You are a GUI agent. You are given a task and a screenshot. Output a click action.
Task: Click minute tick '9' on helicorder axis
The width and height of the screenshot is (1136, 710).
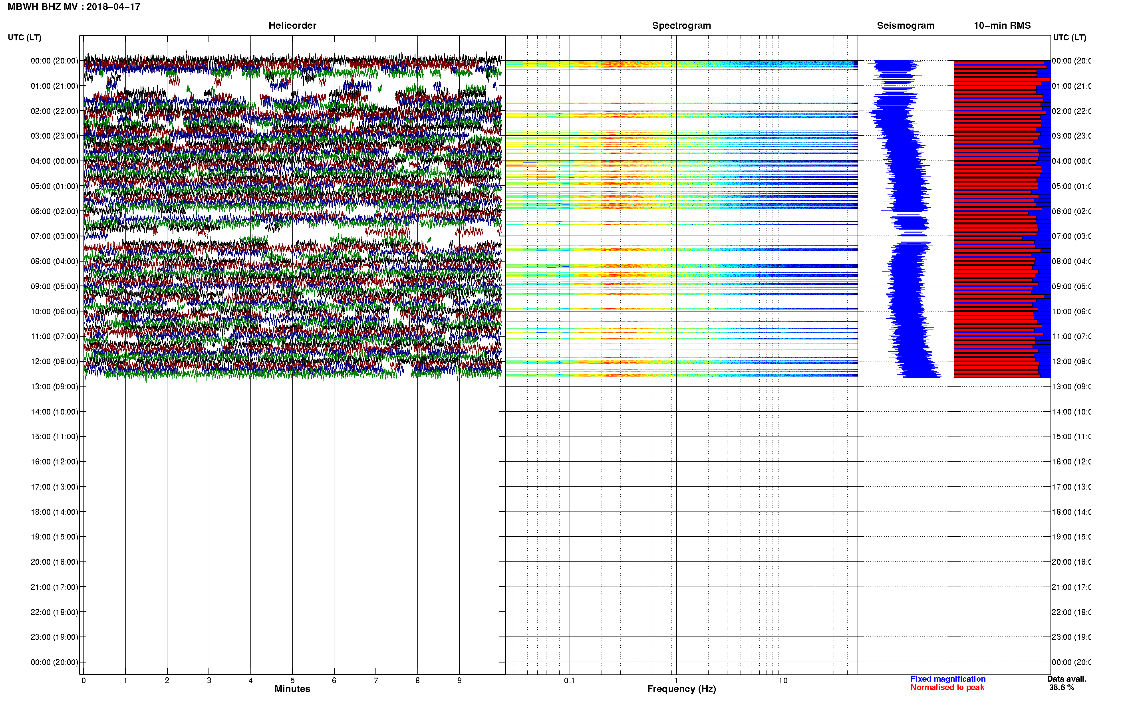tap(459, 680)
